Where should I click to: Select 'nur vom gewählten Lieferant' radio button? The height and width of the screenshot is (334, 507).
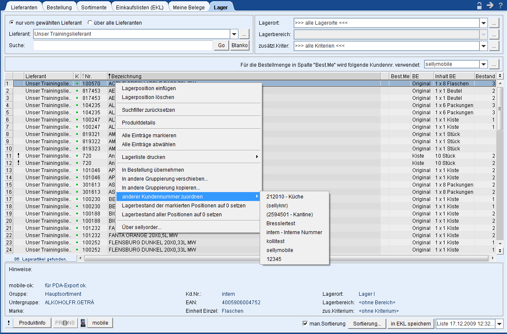[x=12, y=23]
